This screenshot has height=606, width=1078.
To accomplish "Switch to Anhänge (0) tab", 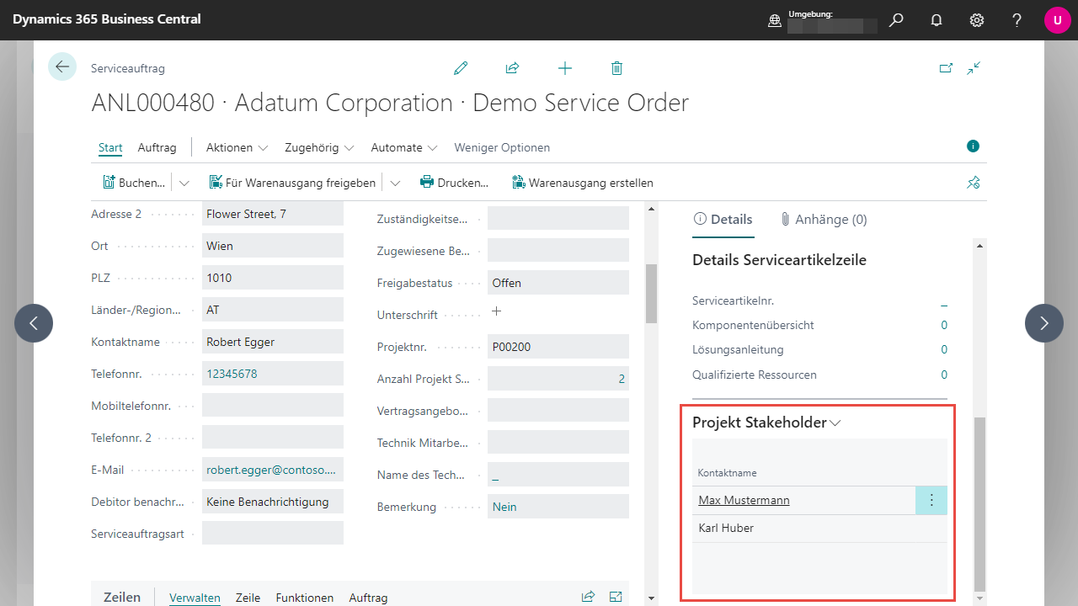I will pyautogui.click(x=824, y=219).
